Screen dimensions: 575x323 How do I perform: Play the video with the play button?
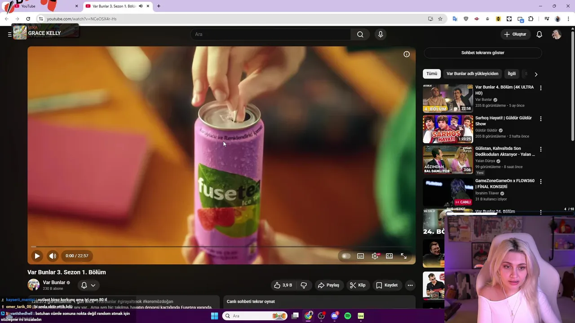pos(37,256)
